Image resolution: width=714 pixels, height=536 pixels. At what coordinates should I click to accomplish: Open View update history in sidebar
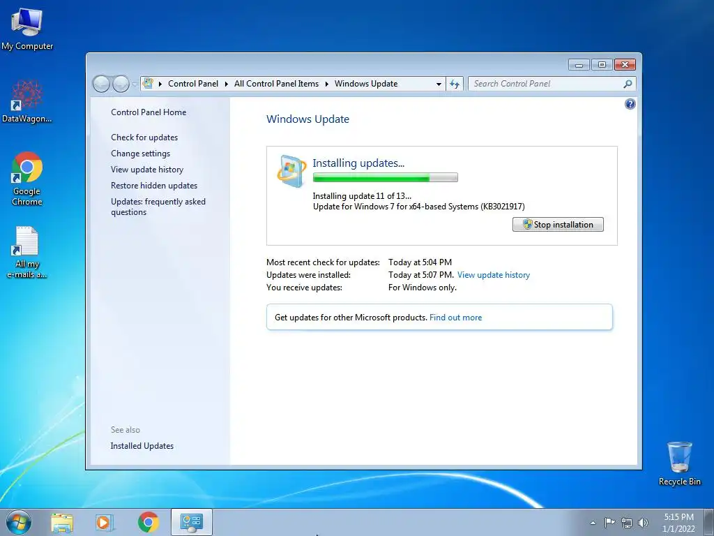pyautogui.click(x=147, y=170)
